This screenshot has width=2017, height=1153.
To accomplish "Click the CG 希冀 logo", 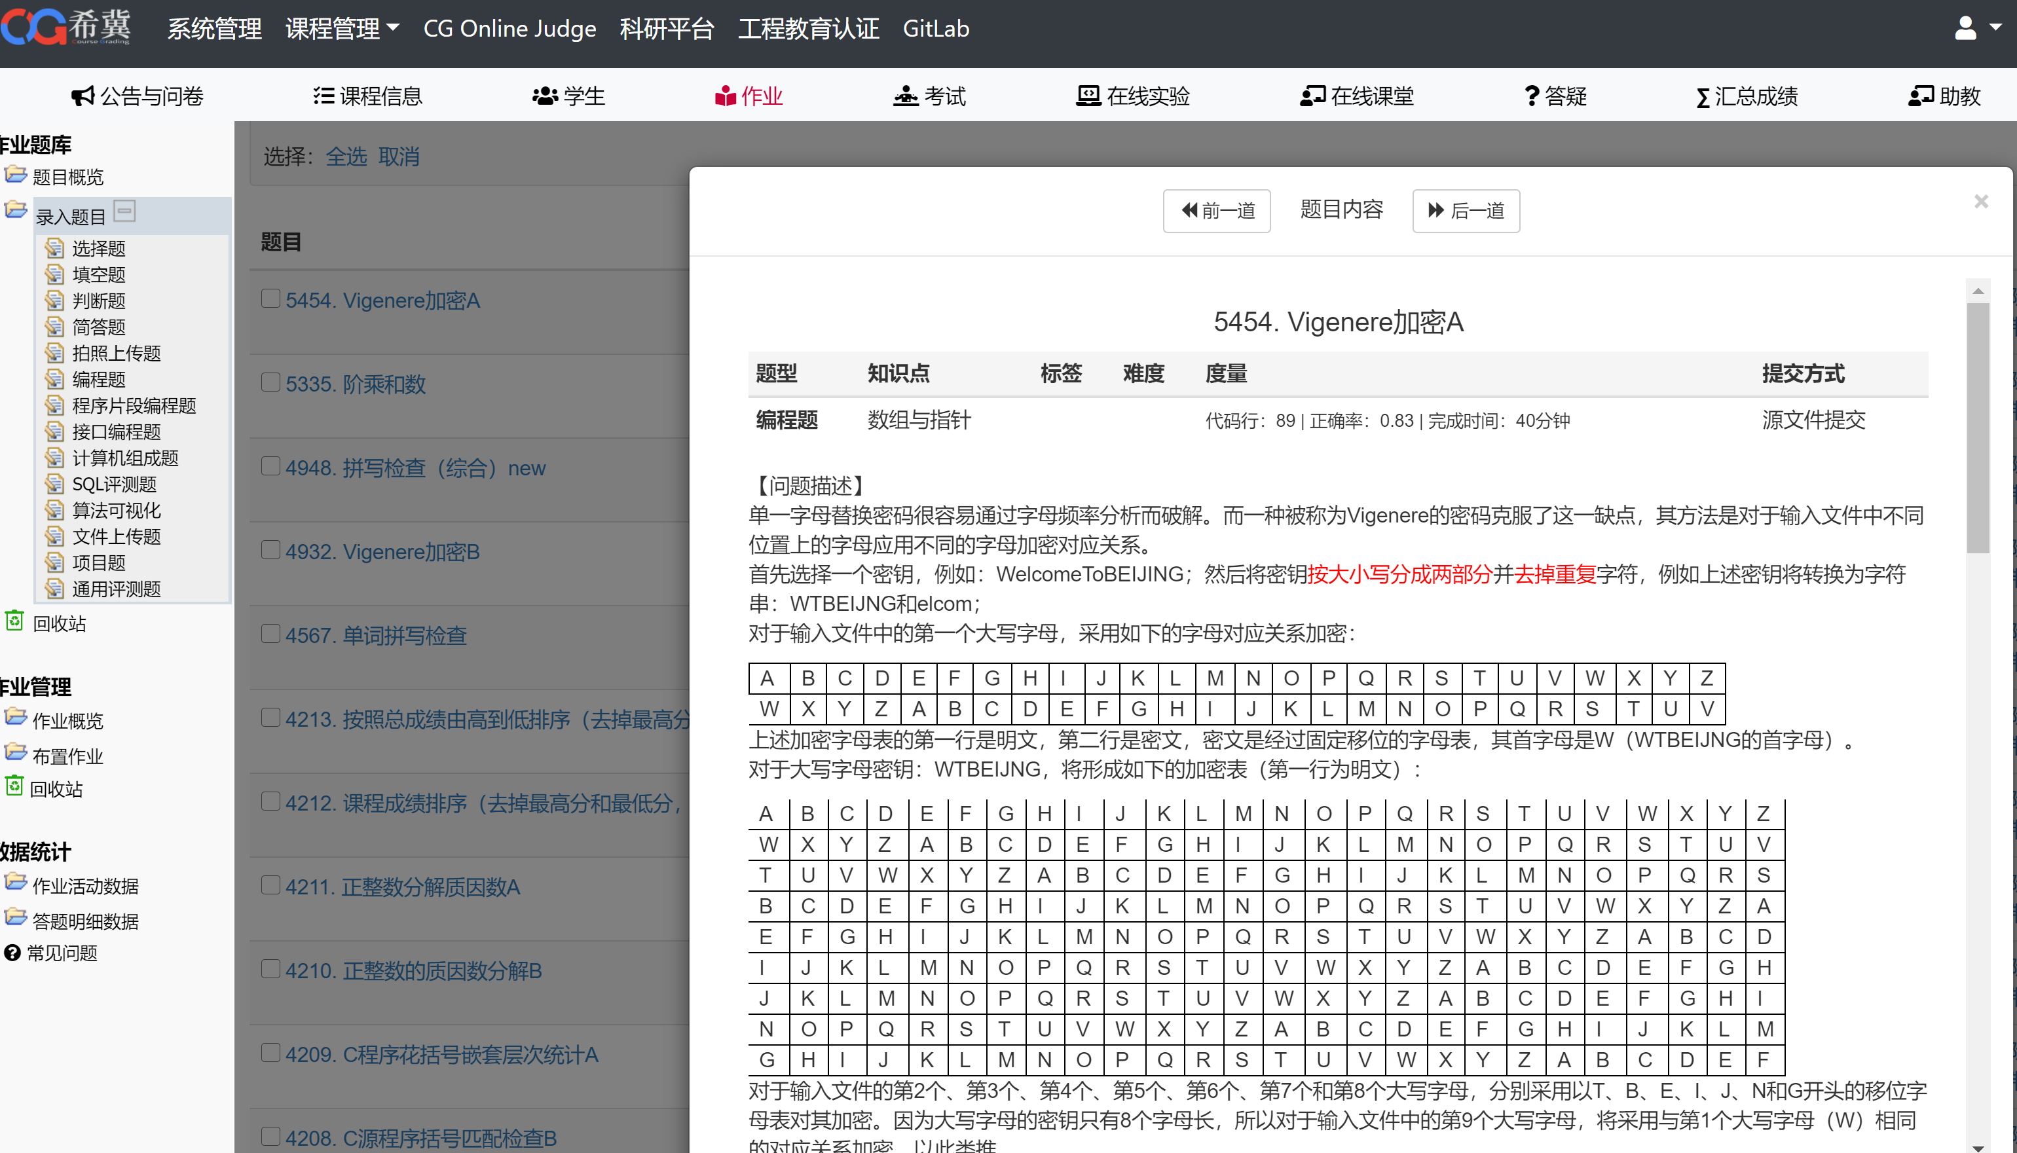I will pyautogui.click(x=67, y=27).
